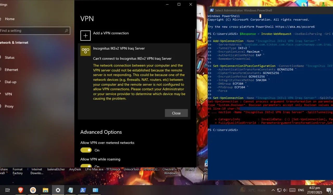Viewport: 333px width, 195px height.
Task: Click the Advanced Options heading
Action: pyautogui.click(x=101, y=132)
